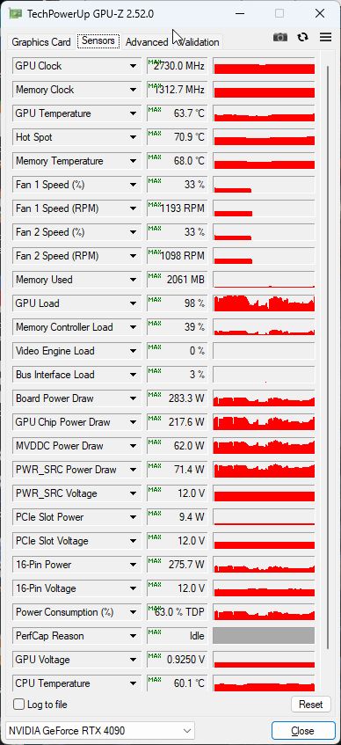Click the PerfCap Reason value Idle
341x745 pixels.
tap(178, 636)
